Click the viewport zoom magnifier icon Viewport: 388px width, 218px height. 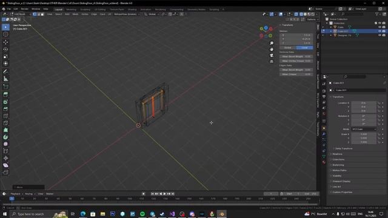pyautogui.click(x=272, y=43)
